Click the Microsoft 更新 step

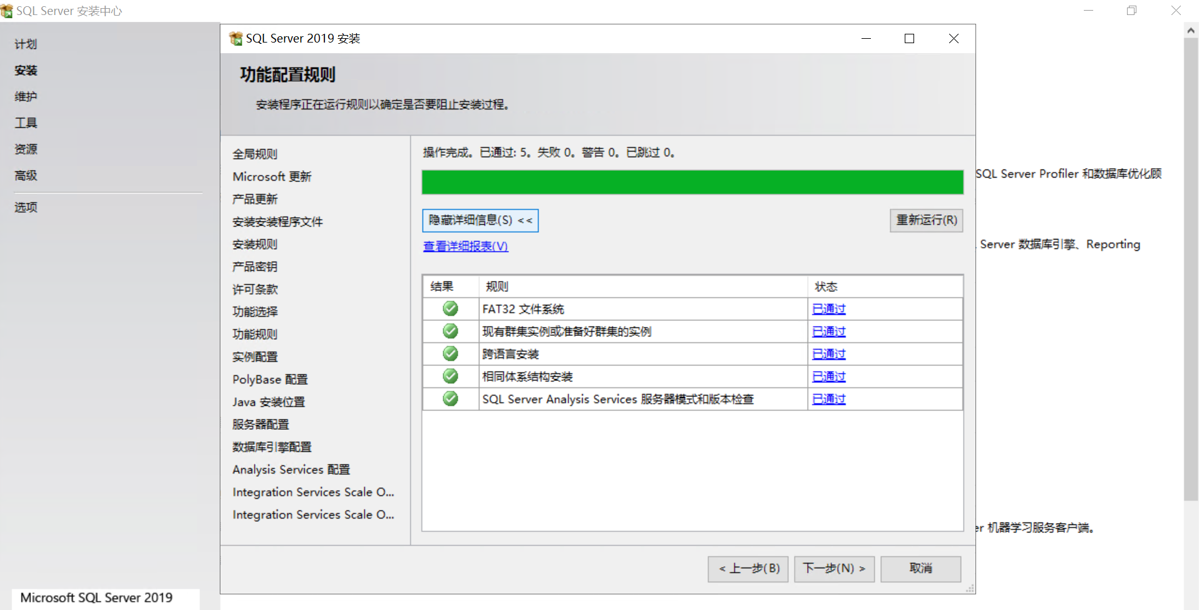click(272, 176)
